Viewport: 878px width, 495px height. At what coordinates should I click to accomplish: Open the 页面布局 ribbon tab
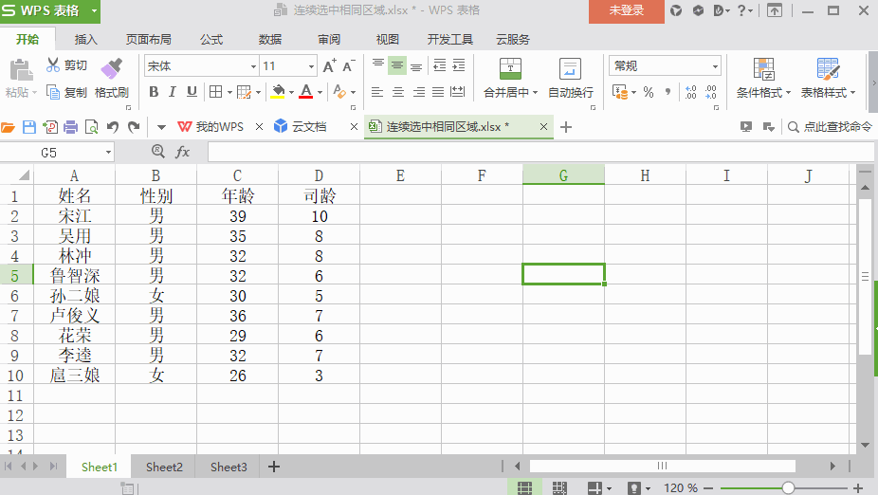click(x=148, y=39)
